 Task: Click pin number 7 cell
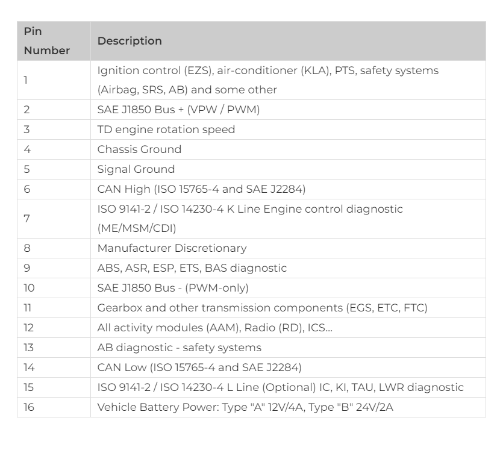coord(54,219)
